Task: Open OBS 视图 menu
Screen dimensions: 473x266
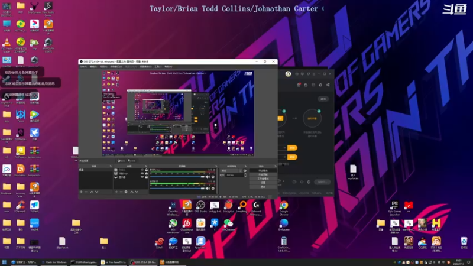Action: coord(103,67)
